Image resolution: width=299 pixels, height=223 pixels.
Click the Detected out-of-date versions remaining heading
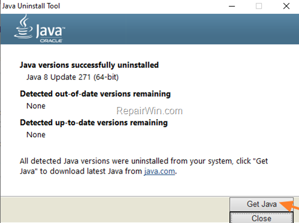pos(95,94)
